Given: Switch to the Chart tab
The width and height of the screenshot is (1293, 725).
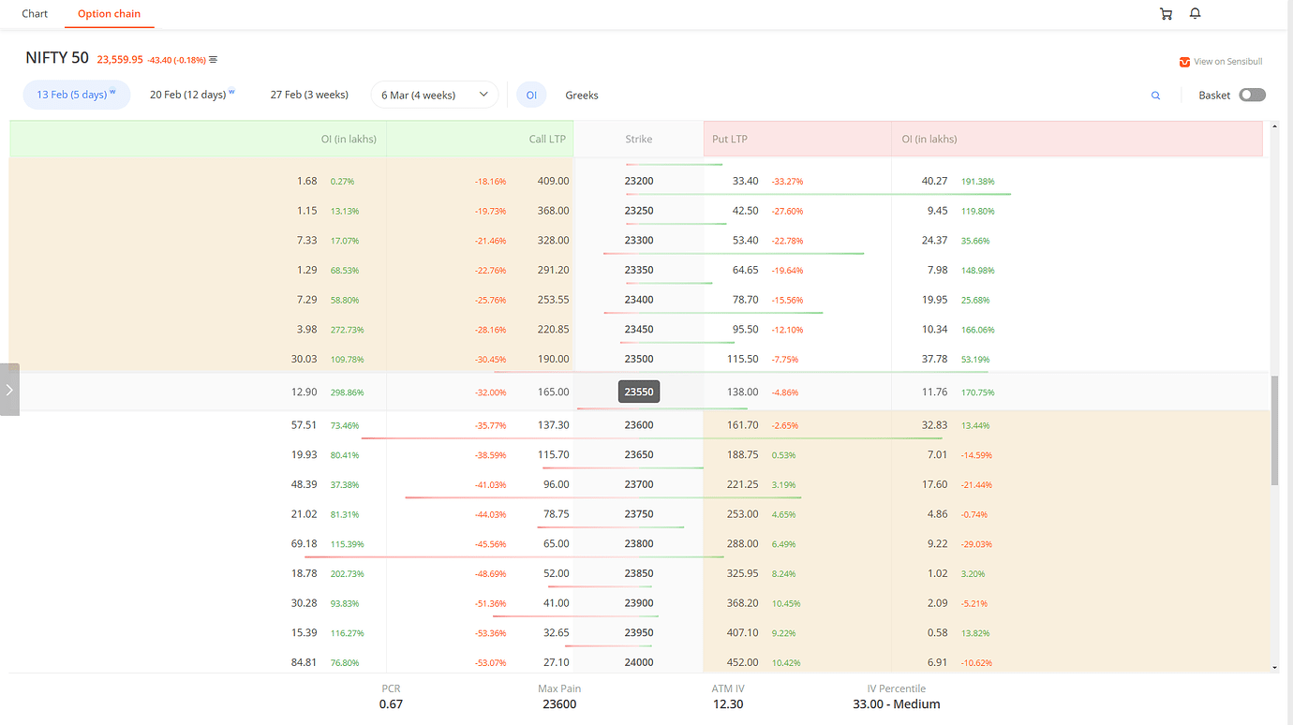Looking at the screenshot, I should (35, 13).
